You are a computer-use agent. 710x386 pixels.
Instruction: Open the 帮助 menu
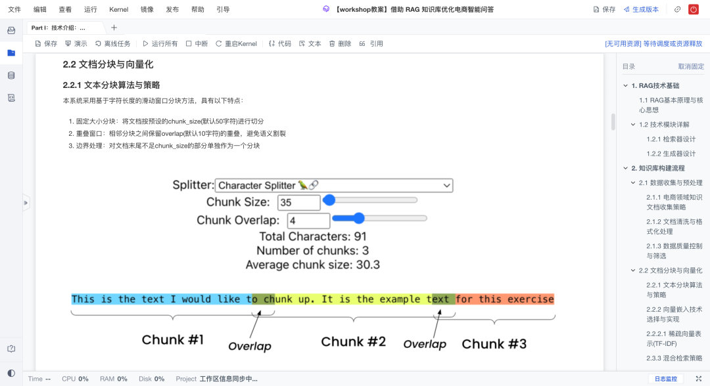[x=197, y=9]
